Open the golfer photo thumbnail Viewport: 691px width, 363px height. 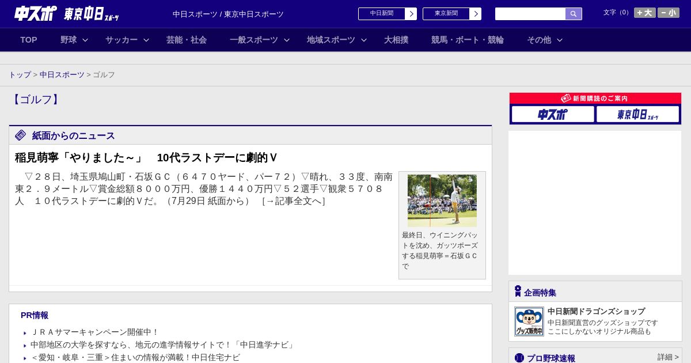(442, 201)
